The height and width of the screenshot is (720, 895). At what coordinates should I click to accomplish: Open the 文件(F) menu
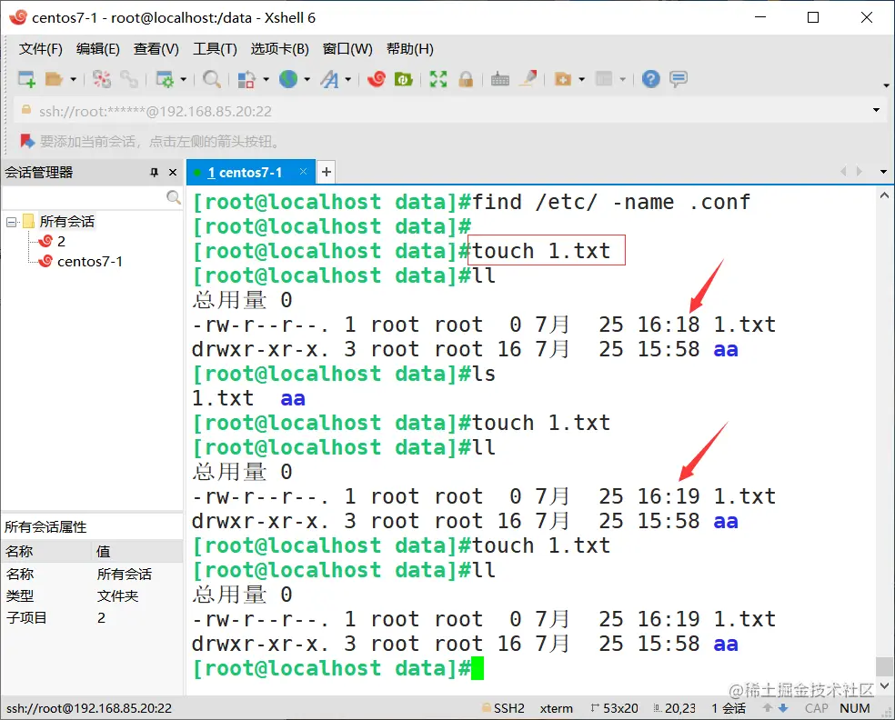[41, 48]
